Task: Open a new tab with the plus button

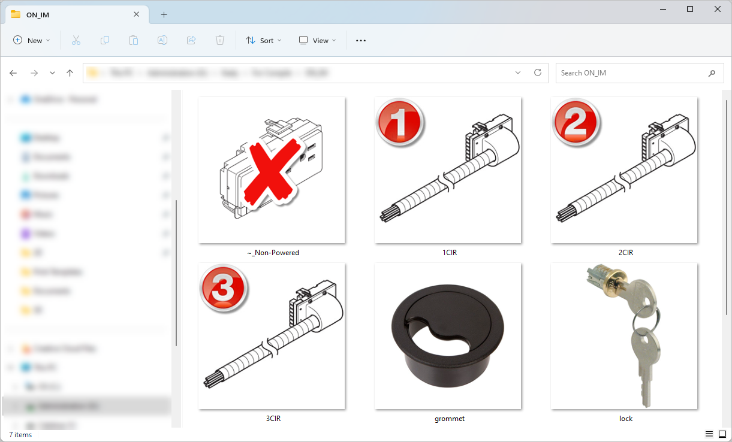Action: coord(164,14)
